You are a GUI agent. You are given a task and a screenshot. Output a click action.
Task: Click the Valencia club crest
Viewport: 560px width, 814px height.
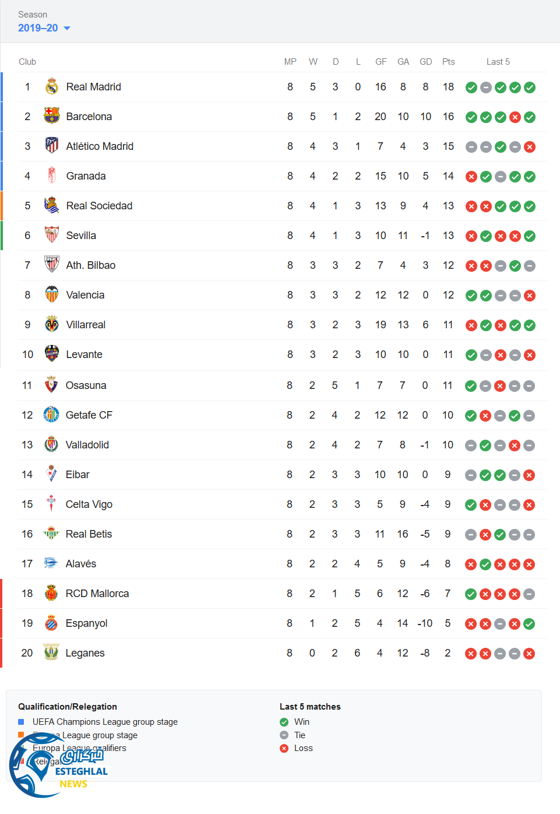coord(52,294)
